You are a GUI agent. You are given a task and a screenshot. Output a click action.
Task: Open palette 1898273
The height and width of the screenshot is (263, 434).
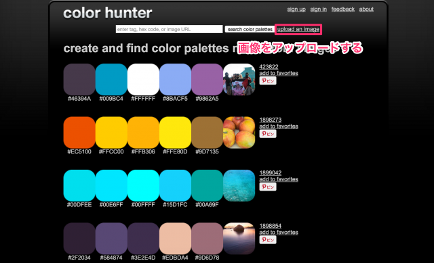click(x=270, y=120)
